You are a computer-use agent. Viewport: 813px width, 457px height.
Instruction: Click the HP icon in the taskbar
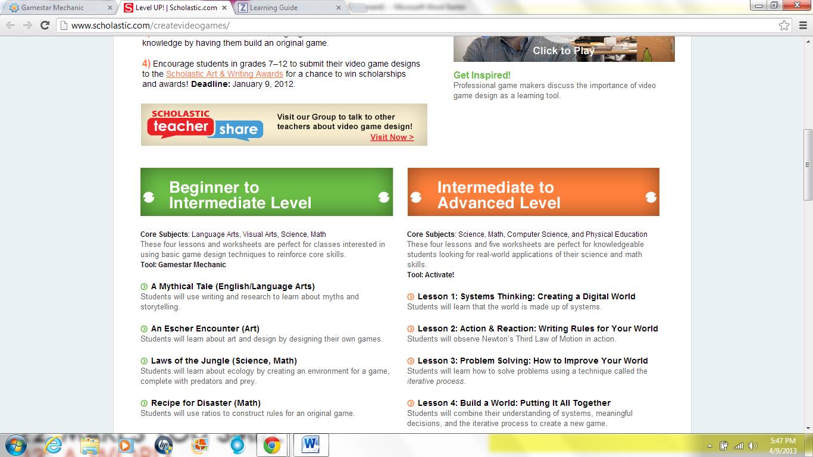162,445
